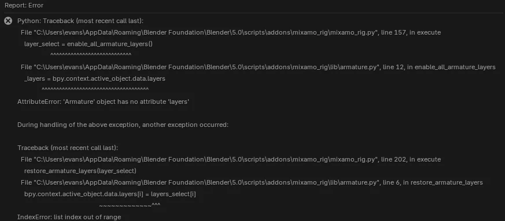Click 'restore_armature_layers(layer_select)' code line

point(80,171)
